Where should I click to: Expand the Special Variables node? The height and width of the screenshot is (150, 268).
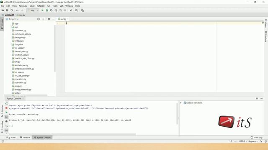pyautogui.click(x=181, y=103)
